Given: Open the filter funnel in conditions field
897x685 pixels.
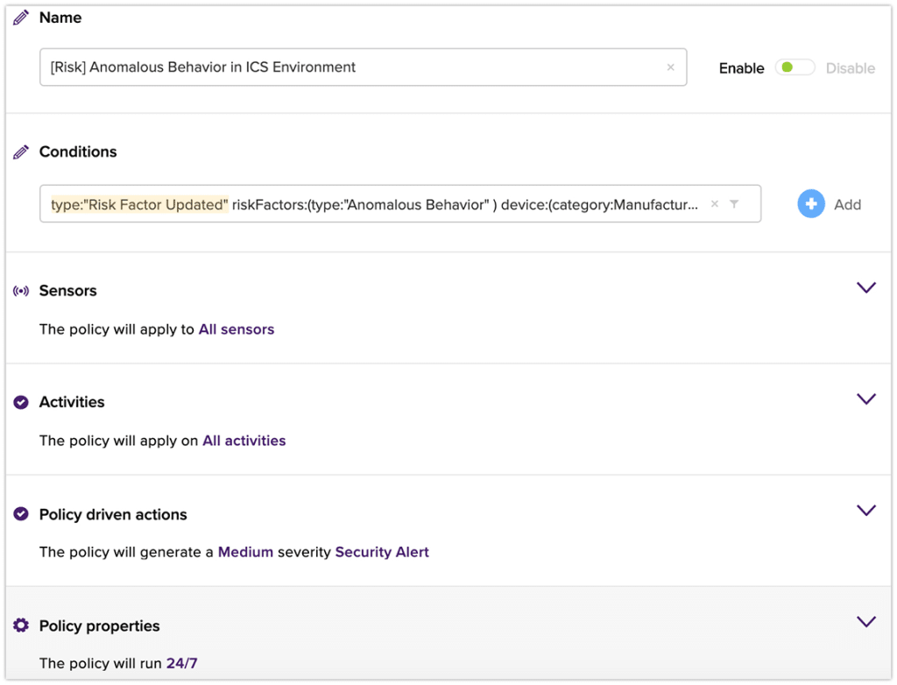Looking at the screenshot, I should click(x=734, y=204).
